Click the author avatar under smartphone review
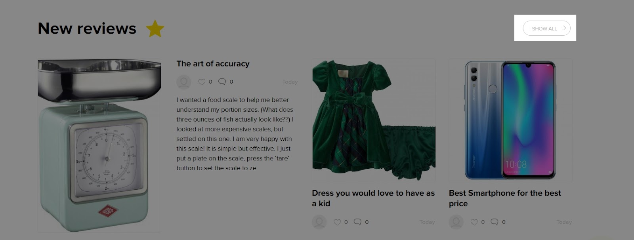 pos(456,222)
